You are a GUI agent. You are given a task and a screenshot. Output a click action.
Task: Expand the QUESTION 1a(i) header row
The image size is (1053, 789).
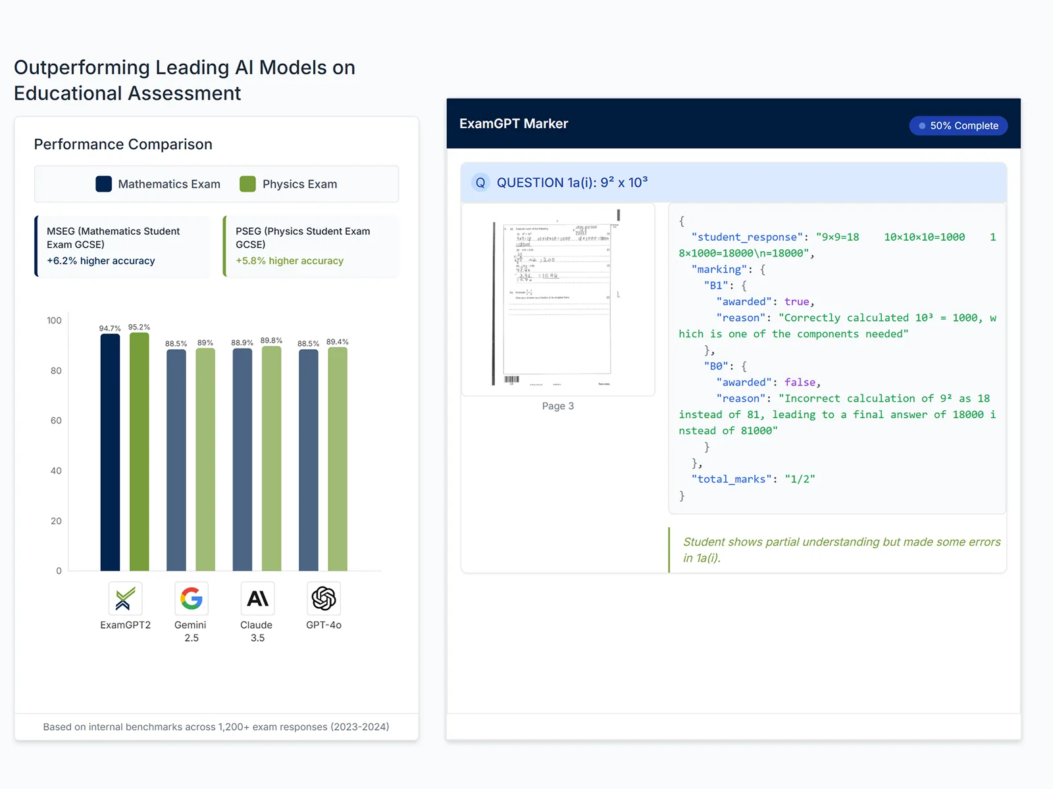click(x=734, y=183)
